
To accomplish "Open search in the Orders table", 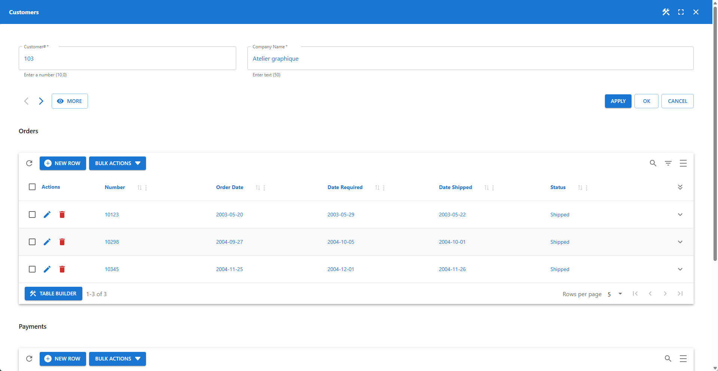I will click(x=653, y=163).
